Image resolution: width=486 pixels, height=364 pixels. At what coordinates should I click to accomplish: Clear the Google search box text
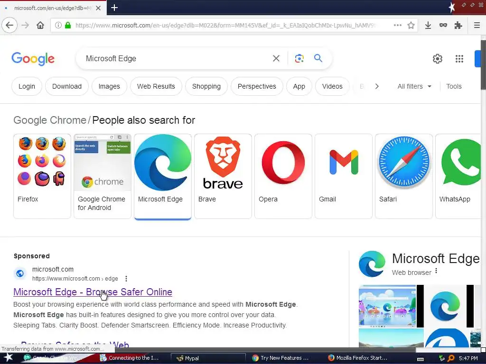pyautogui.click(x=276, y=58)
